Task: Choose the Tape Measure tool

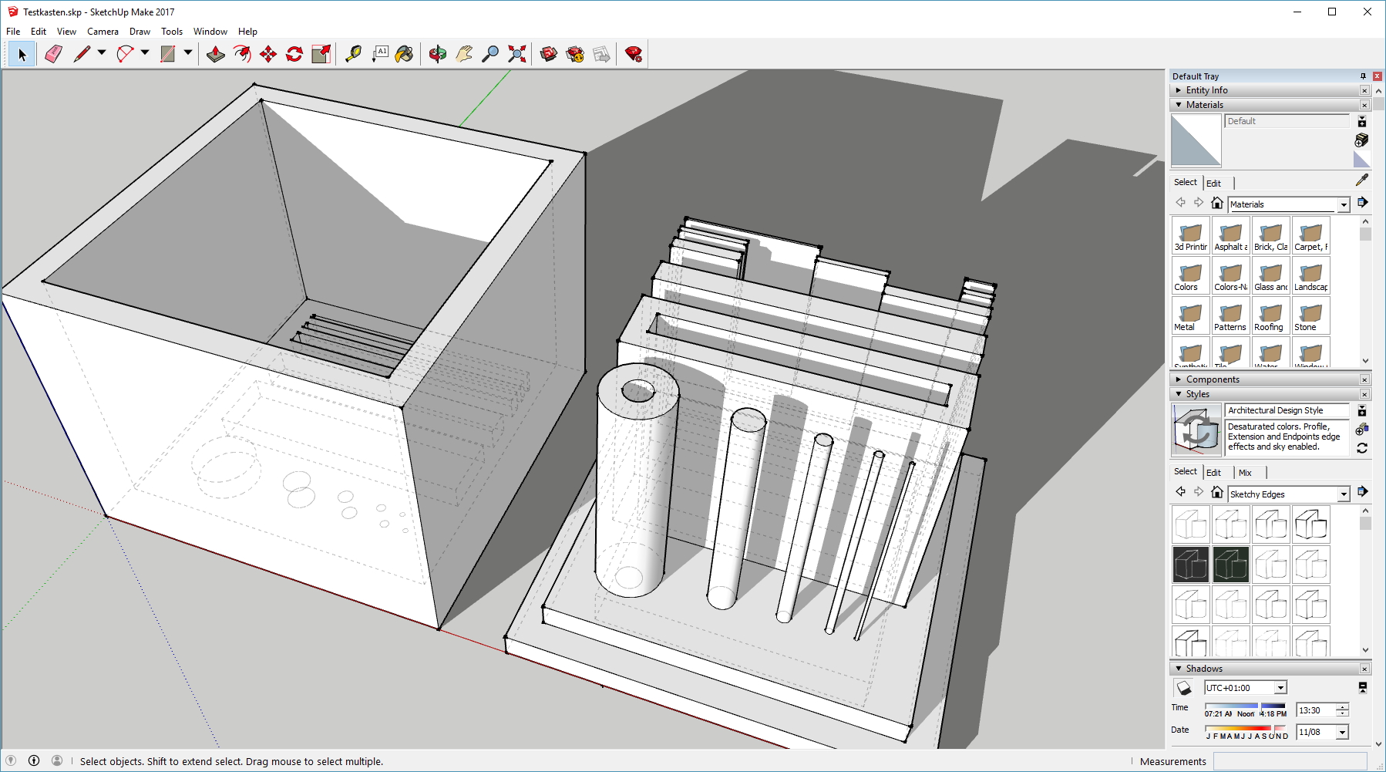Action: (353, 54)
